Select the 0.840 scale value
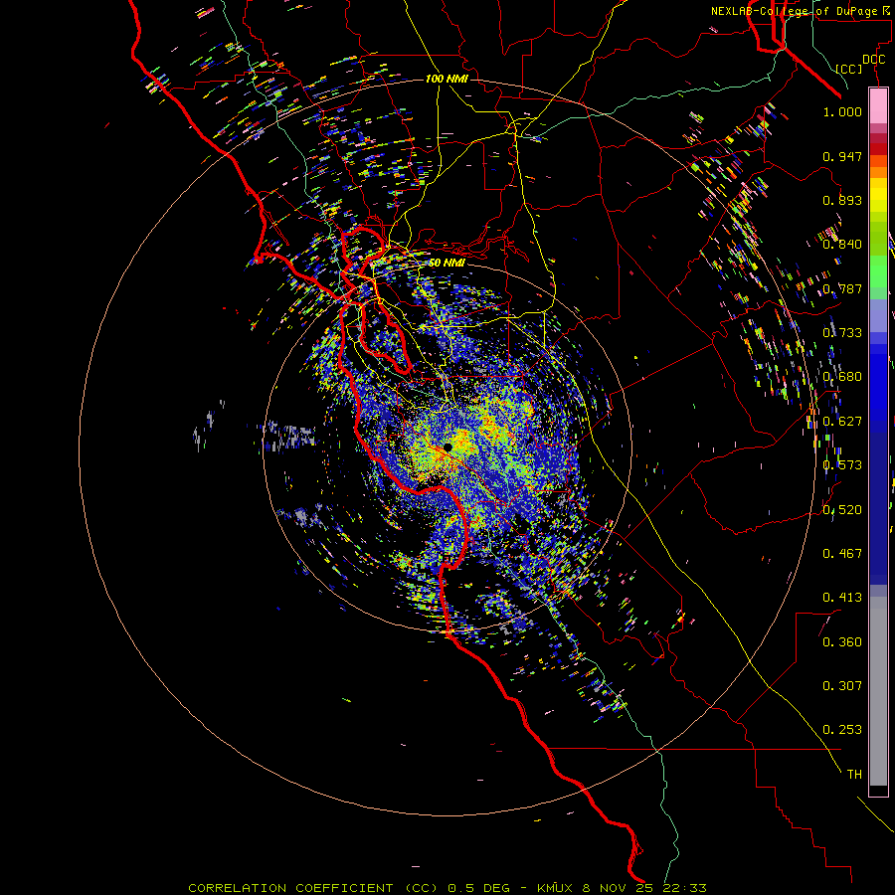Image resolution: width=895 pixels, height=895 pixels. point(842,245)
